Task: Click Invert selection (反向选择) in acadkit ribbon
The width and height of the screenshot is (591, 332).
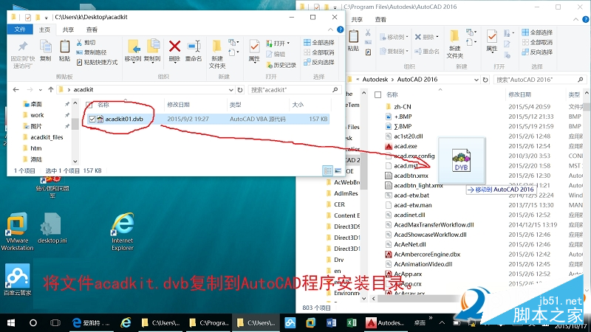Action: tap(319, 62)
